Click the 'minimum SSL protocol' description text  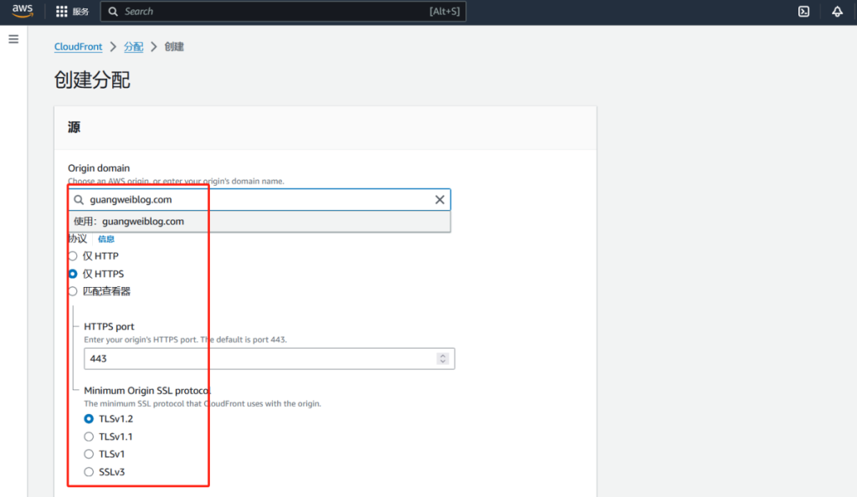[x=203, y=403]
